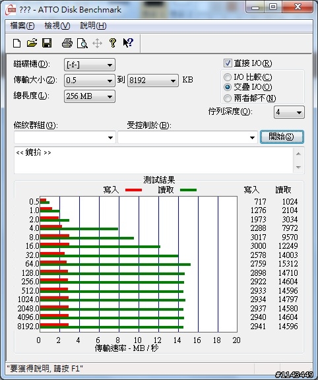Viewport: 318px width, 380px height.
Task: Click status bar text 要獲得說明, 請按 F1
Action: pyautogui.click(x=45, y=369)
